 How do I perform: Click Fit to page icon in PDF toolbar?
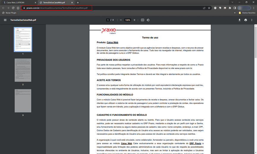click(143, 20)
